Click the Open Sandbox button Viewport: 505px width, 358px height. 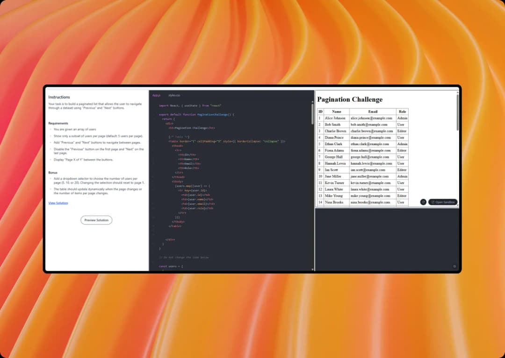click(x=443, y=202)
